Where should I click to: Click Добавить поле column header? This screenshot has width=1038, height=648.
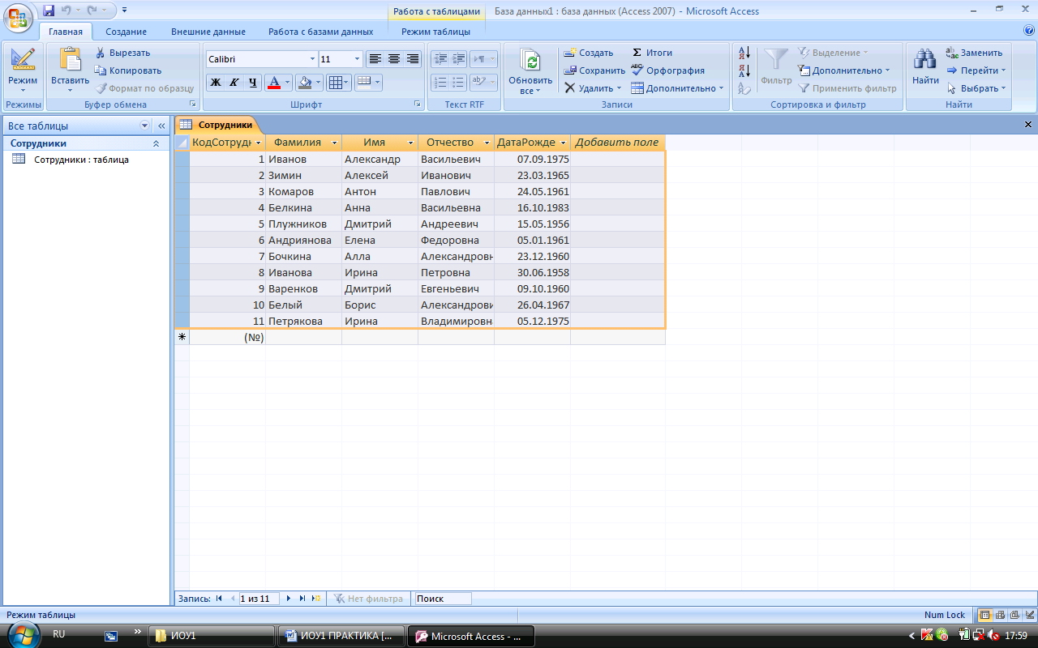point(617,143)
